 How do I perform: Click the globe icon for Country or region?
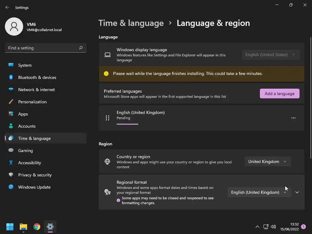(108, 161)
